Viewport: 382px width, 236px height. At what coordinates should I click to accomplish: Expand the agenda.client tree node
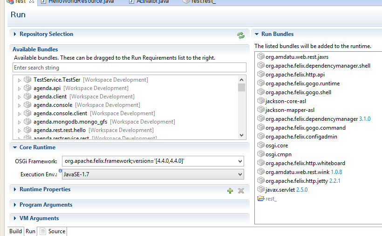point(19,97)
